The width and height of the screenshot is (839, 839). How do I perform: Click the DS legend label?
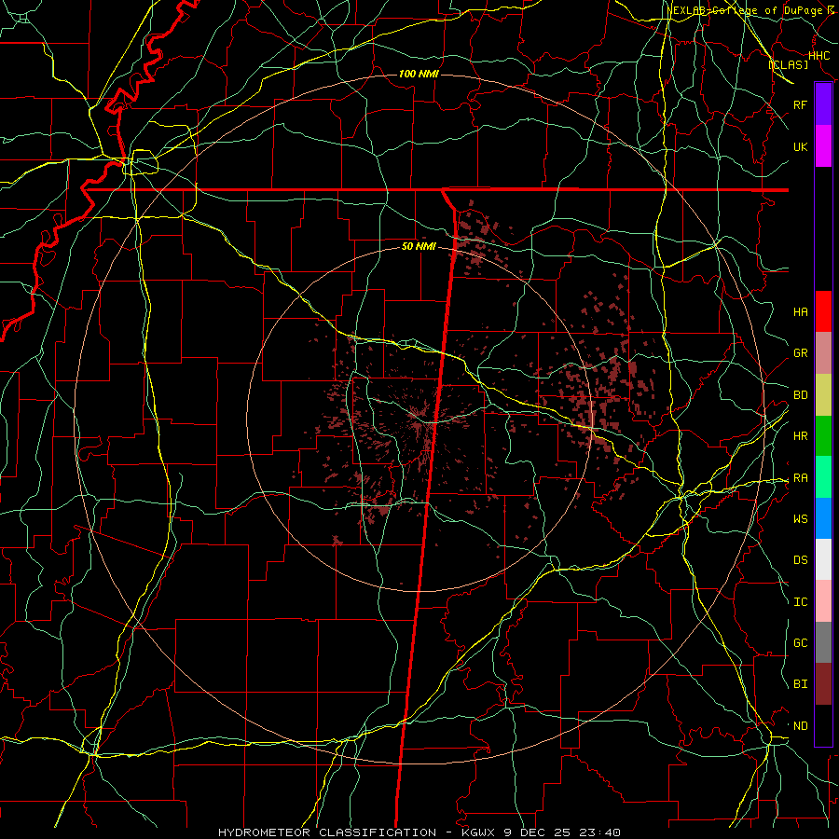800,559
